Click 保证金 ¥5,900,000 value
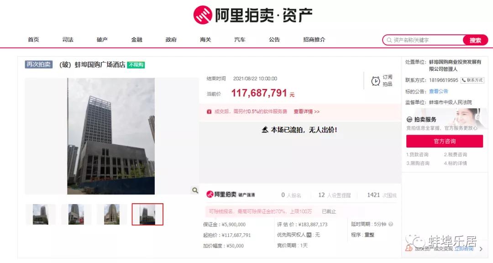Image resolution: width=493 pixels, height=263 pixels. [234, 225]
